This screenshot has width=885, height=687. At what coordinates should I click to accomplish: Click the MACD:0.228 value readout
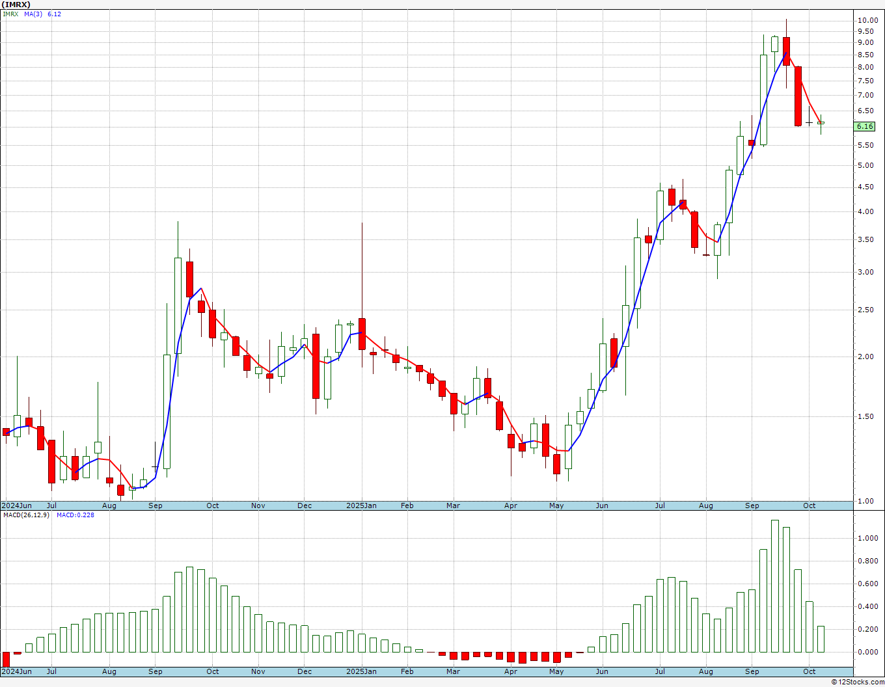click(x=75, y=515)
